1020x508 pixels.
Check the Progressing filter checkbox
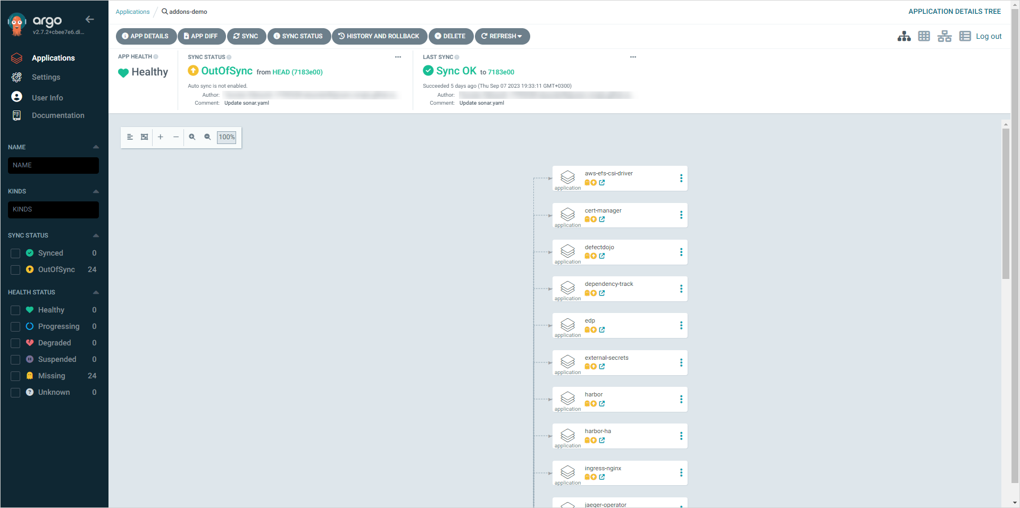15,327
